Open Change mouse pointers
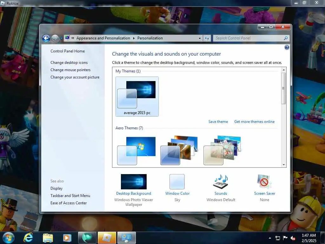The image size is (325, 244). 70,70
